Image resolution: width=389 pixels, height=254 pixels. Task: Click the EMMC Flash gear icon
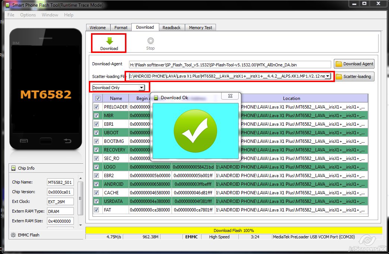point(13,235)
